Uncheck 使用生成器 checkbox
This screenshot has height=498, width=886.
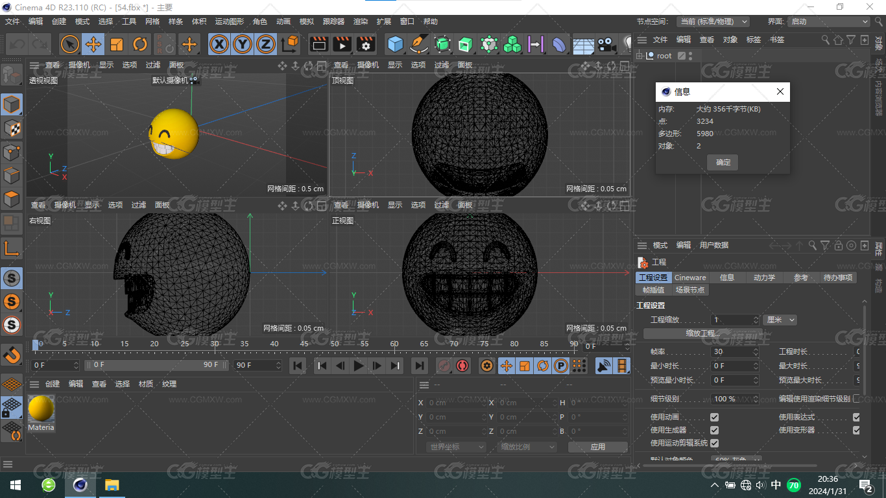pos(714,430)
